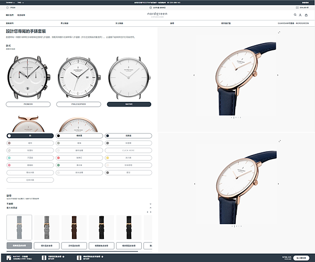315x262 pixels.
Task: Open the first item in main navigation
Action: [x=10, y=23]
